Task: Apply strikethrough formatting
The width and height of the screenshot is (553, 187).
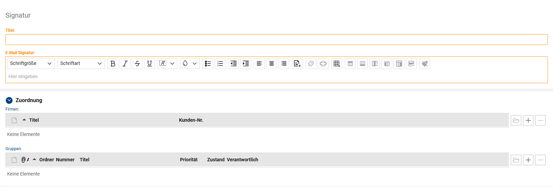Action: tap(137, 64)
